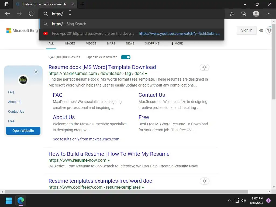Screen dimensions: 276x207
Task: Click the horizontal scrollbar thumb
Action: tap(126, 192)
